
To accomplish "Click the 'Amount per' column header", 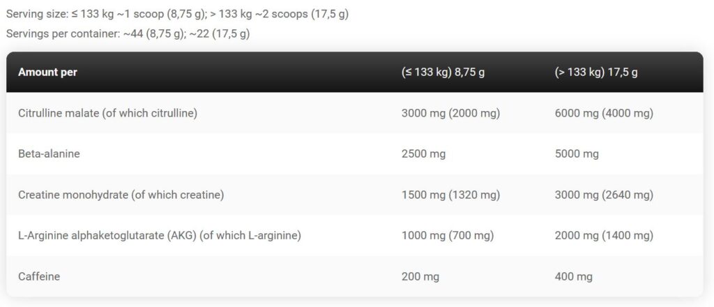I will 47,72.
